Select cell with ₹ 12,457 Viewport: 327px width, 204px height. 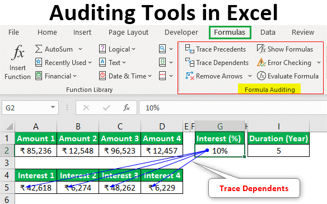coord(162,151)
